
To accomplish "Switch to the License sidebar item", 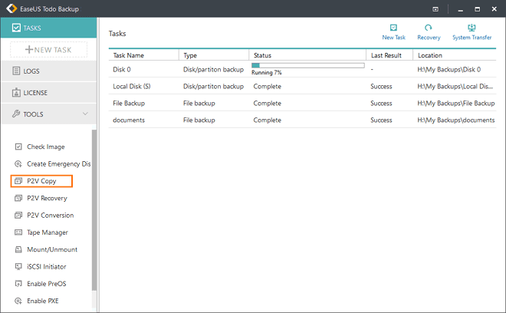I will [x=48, y=93].
